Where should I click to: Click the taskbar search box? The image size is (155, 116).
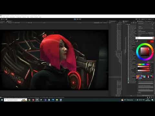click(15, 100)
